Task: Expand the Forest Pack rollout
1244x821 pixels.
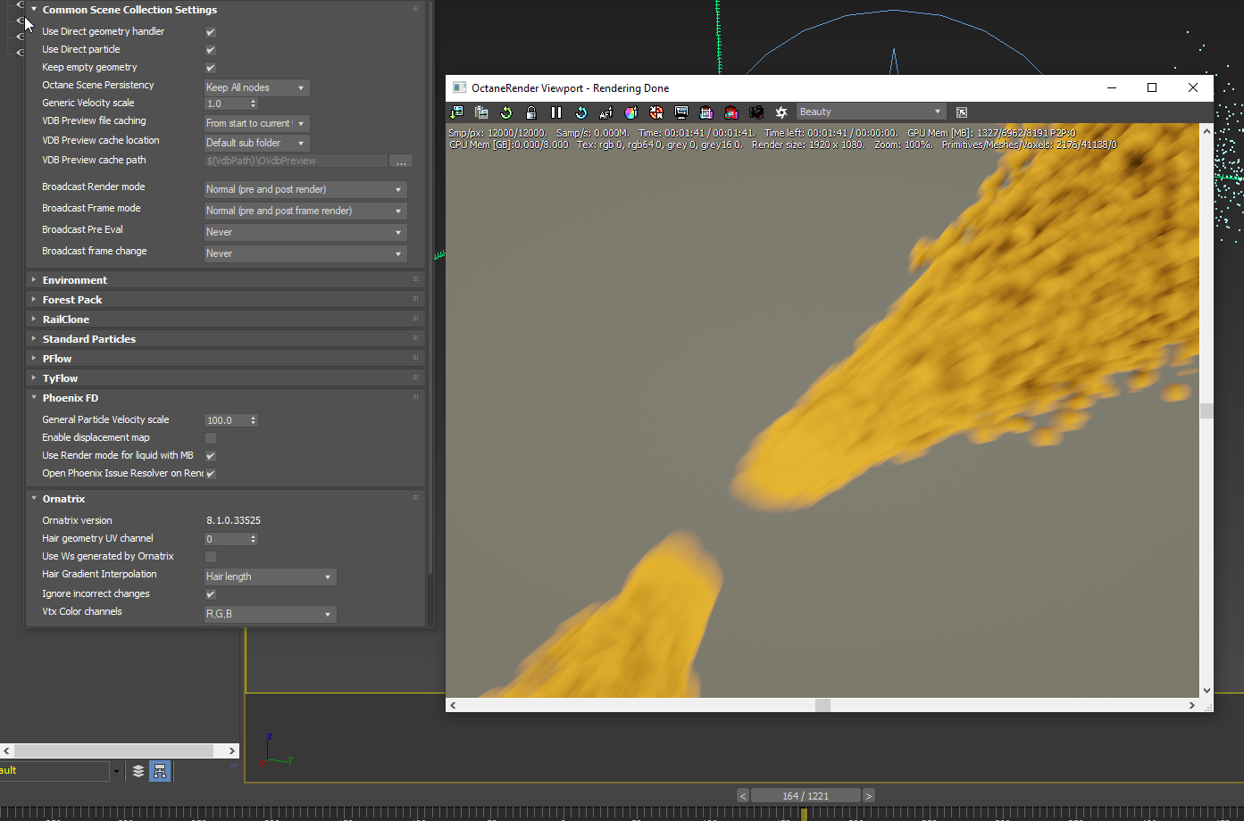Action: (x=34, y=299)
